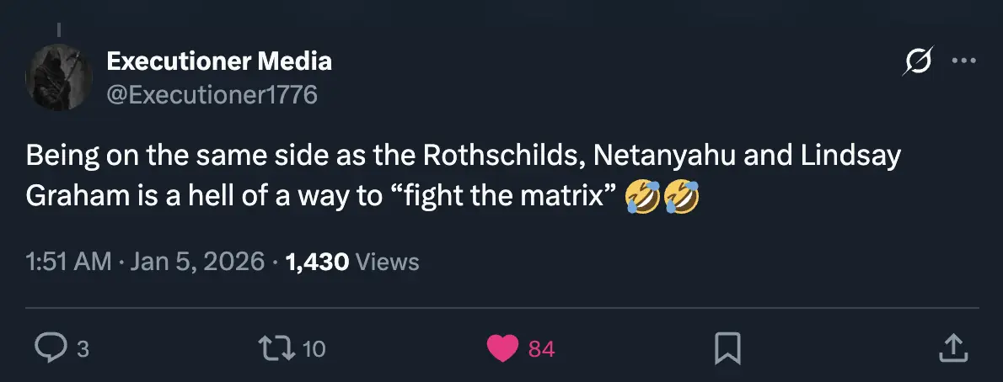Open the 1,430 view count analytics
1003x382 pixels.
point(317,262)
